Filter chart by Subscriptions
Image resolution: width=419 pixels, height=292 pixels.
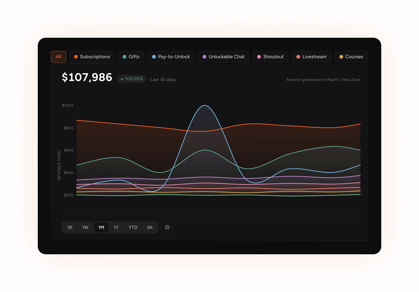92,57
